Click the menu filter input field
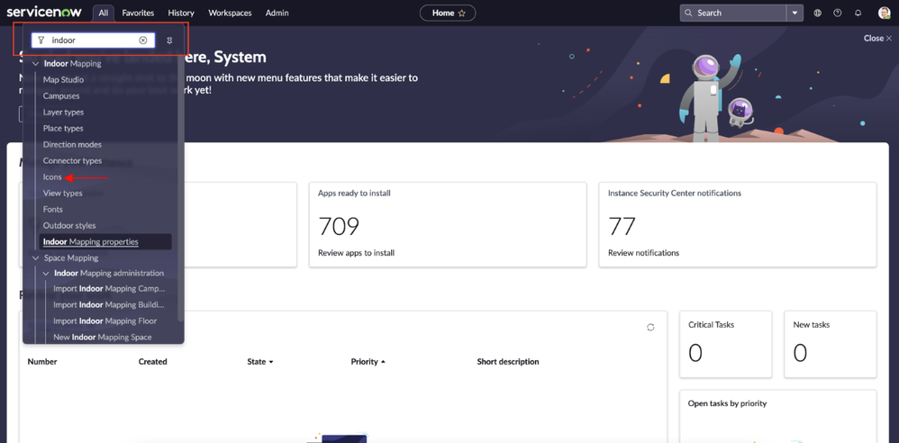This screenshot has height=443, width=899. coord(93,41)
